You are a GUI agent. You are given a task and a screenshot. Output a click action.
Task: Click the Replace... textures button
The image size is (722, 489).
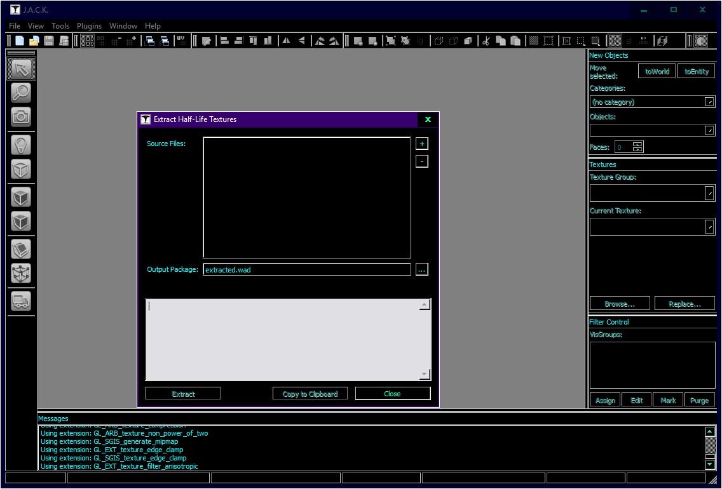point(685,304)
